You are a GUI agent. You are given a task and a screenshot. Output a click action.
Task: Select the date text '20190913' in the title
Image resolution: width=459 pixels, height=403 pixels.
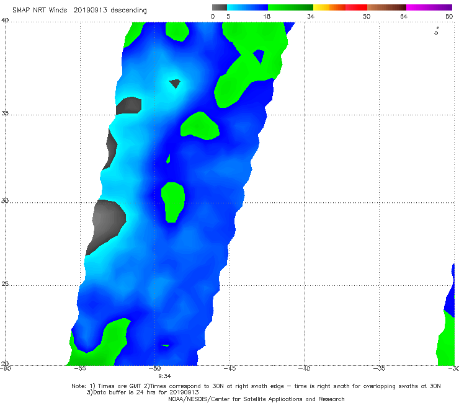tap(90, 11)
